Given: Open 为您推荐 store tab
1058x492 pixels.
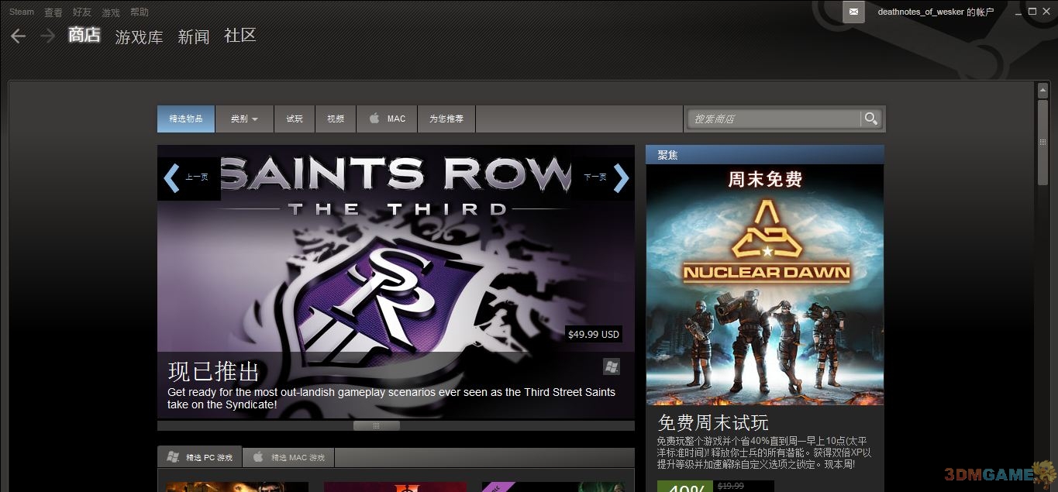Looking at the screenshot, I should click(446, 119).
